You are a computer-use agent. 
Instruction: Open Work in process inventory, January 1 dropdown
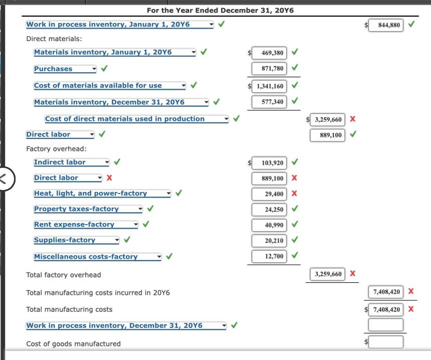point(120,25)
